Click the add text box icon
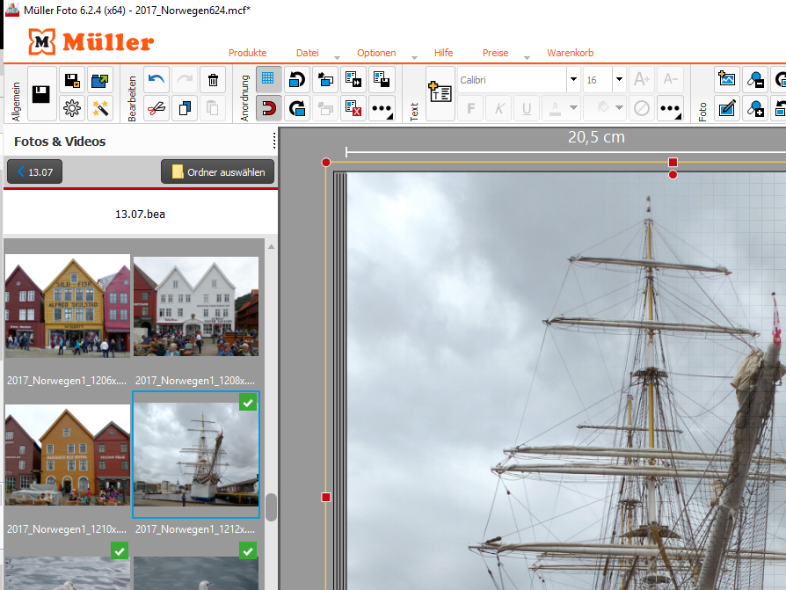786x590 pixels. [x=440, y=94]
